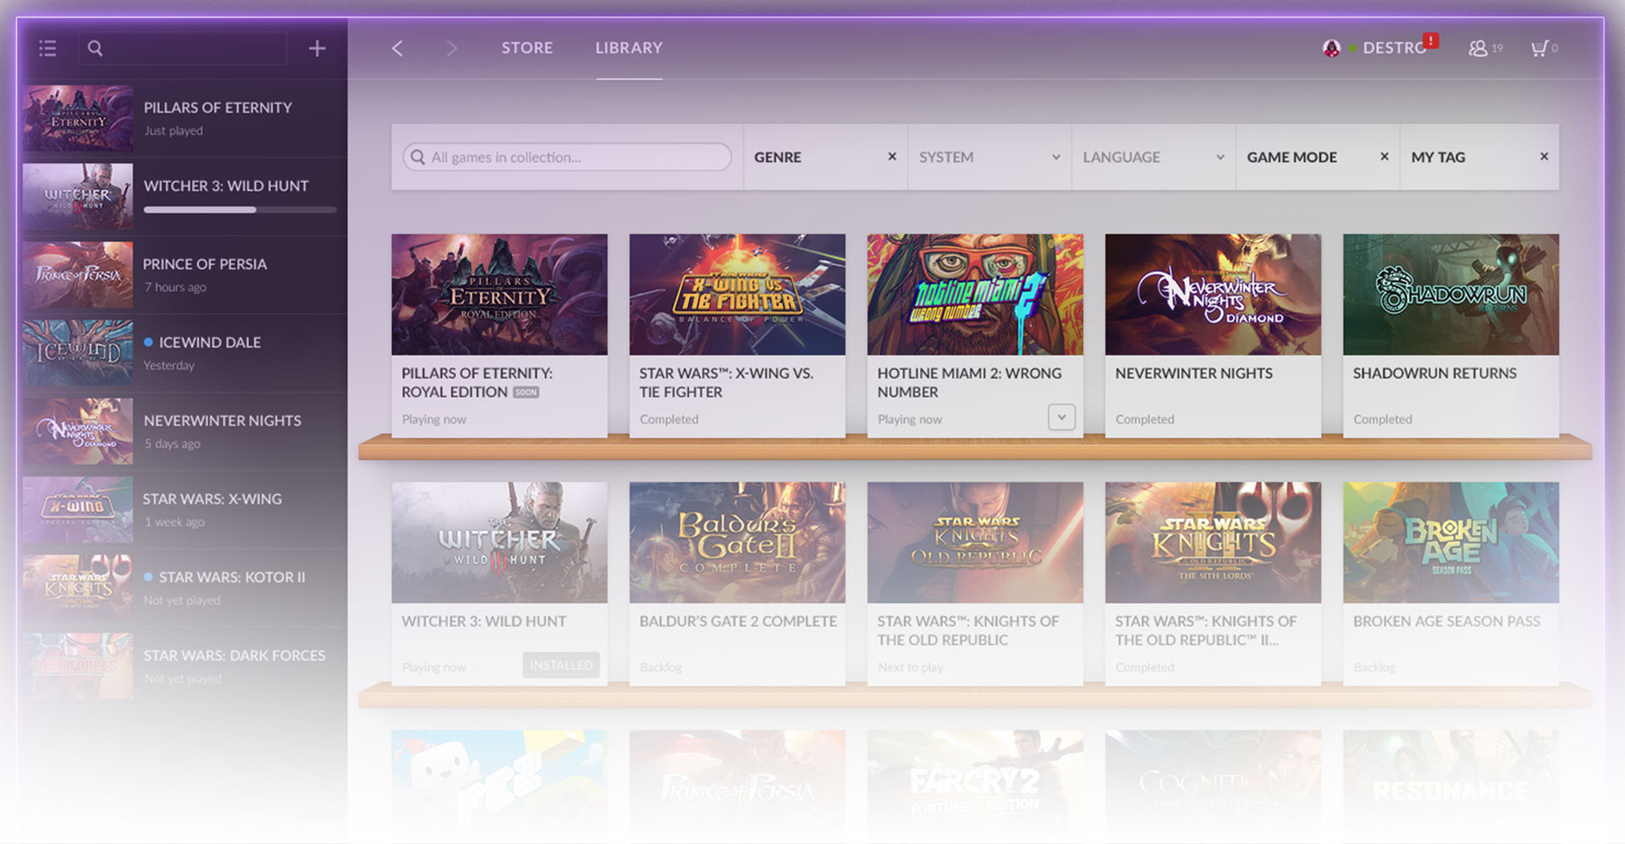Click the SOON badge on Pillars of Eternity
Screen dimensions: 1625x844
click(526, 392)
